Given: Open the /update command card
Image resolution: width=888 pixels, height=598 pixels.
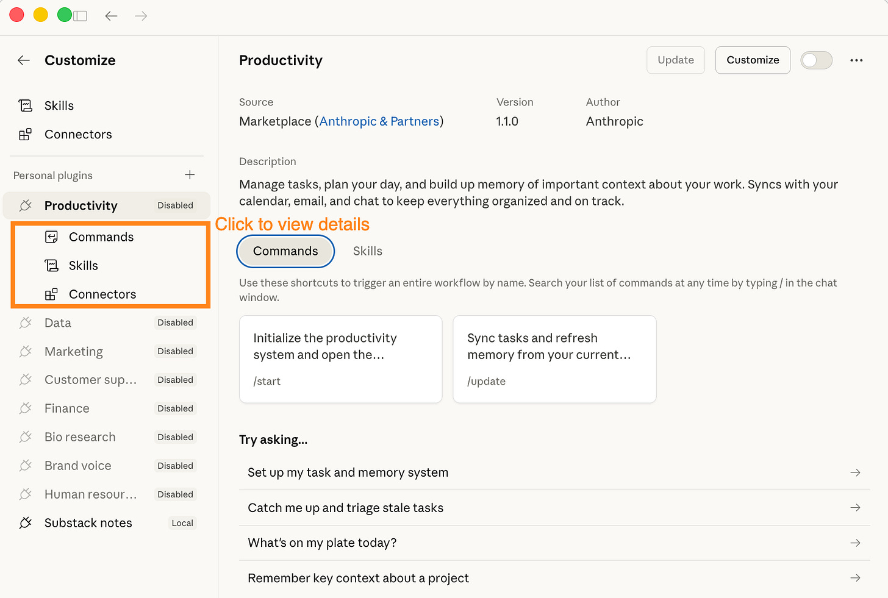Looking at the screenshot, I should (x=554, y=359).
